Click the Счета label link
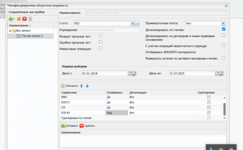The width and height of the screenshot is (243, 150). [x=64, y=23]
